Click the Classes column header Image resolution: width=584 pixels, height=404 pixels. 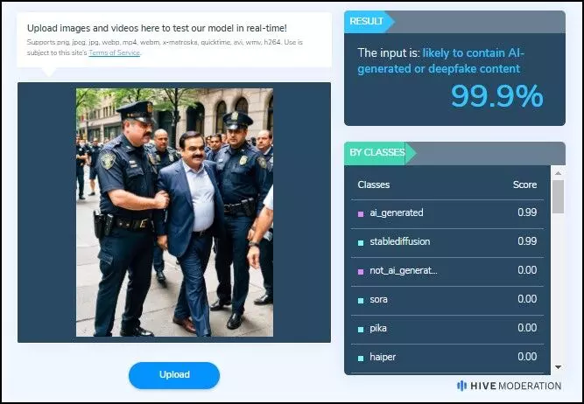374,185
